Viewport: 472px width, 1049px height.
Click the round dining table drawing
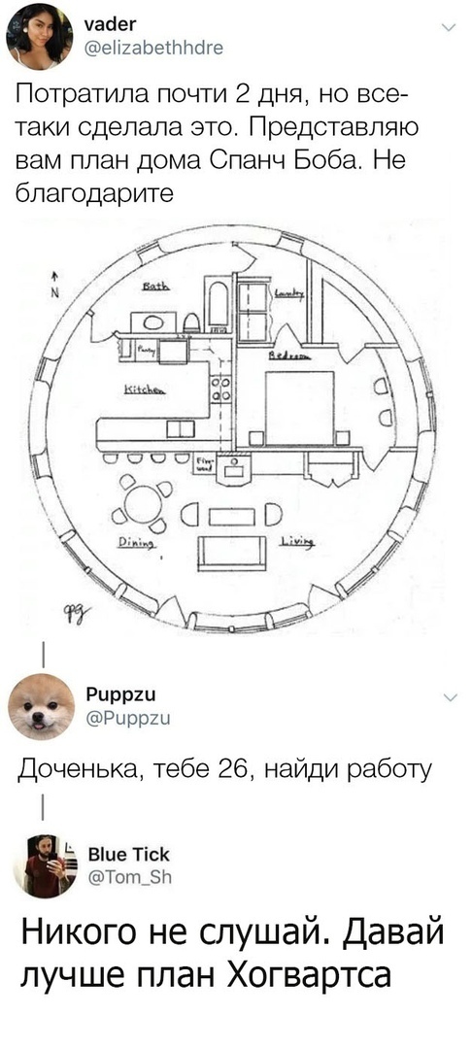coord(145,503)
